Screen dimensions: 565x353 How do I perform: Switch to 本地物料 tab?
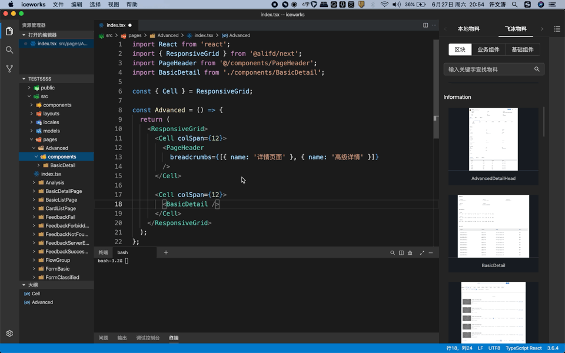click(x=468, y=29)
